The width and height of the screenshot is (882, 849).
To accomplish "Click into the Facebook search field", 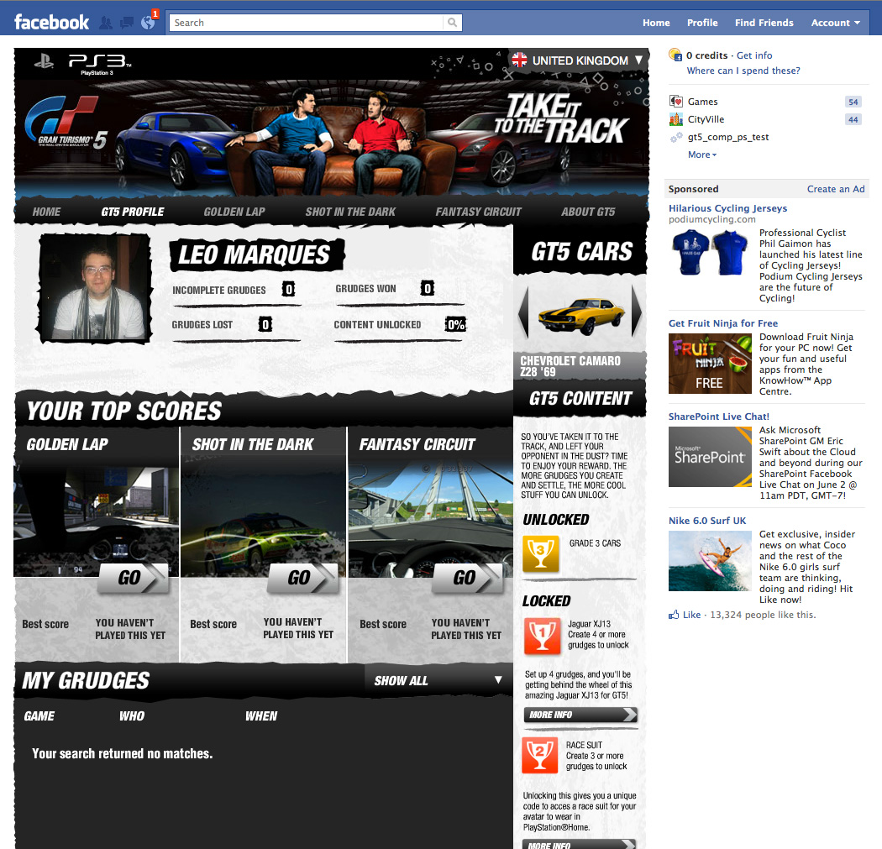I will point(306,23).
